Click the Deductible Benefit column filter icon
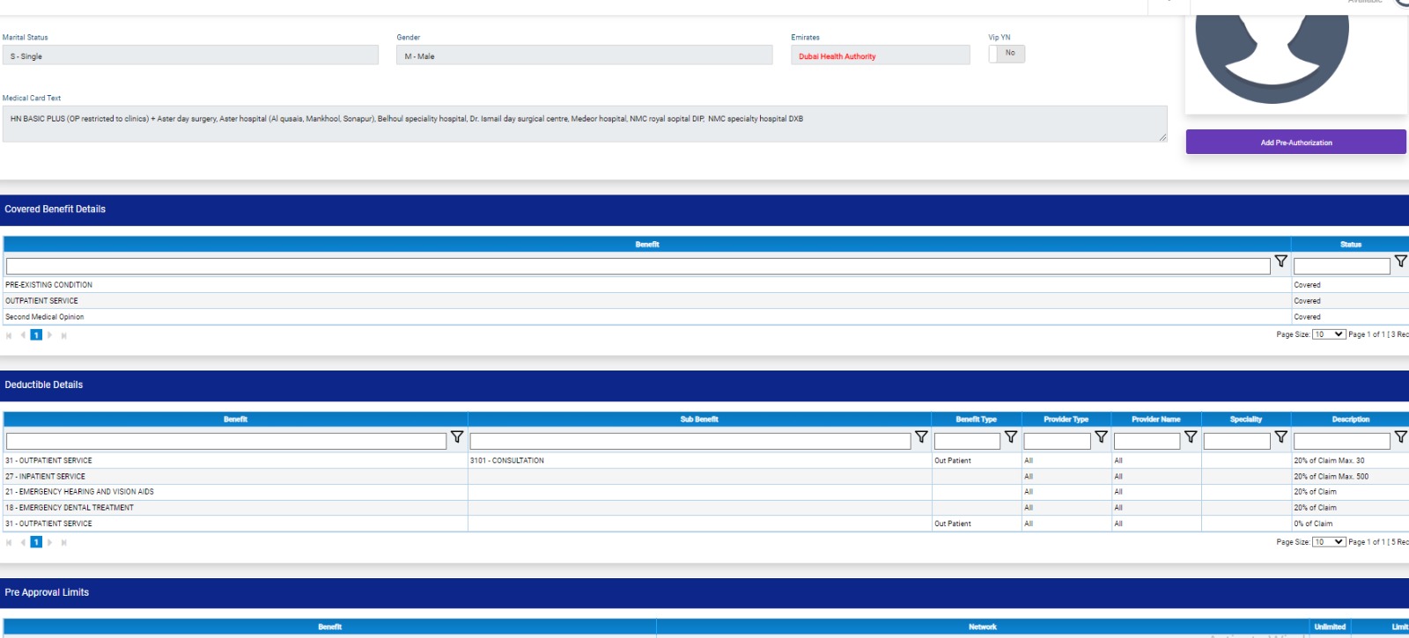Viewport: 1409px width, 638px height. [457, 436]
